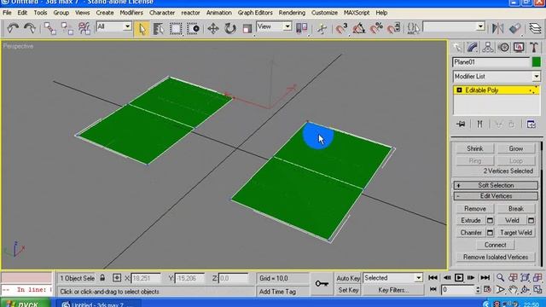Click the Break vertices button

pos(515,208)
